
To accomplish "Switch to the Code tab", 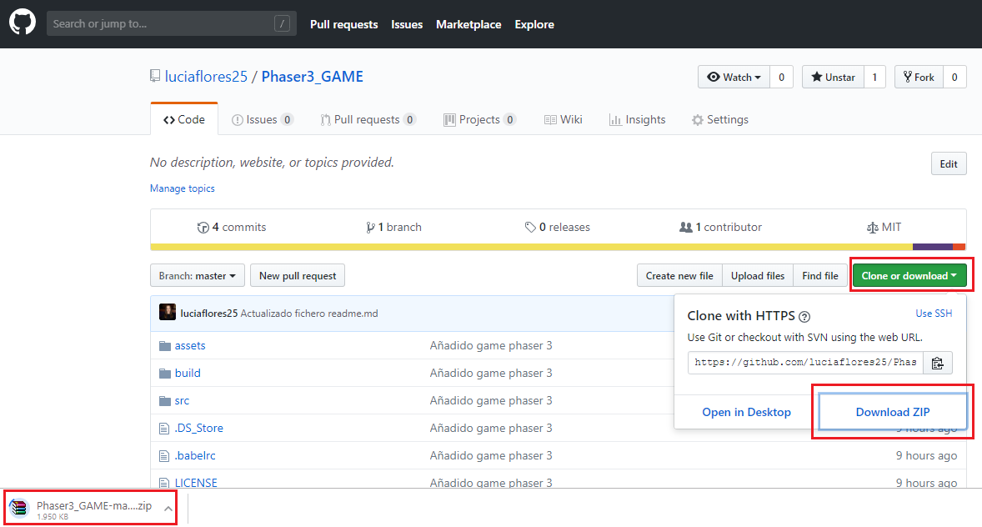I will coord(184,119).
